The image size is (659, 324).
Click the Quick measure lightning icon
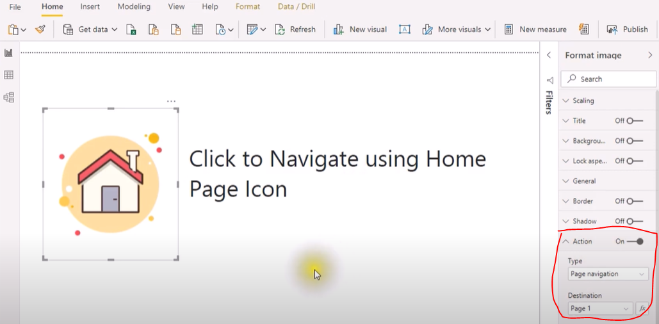pyautogui.click(x=584, y=29)
